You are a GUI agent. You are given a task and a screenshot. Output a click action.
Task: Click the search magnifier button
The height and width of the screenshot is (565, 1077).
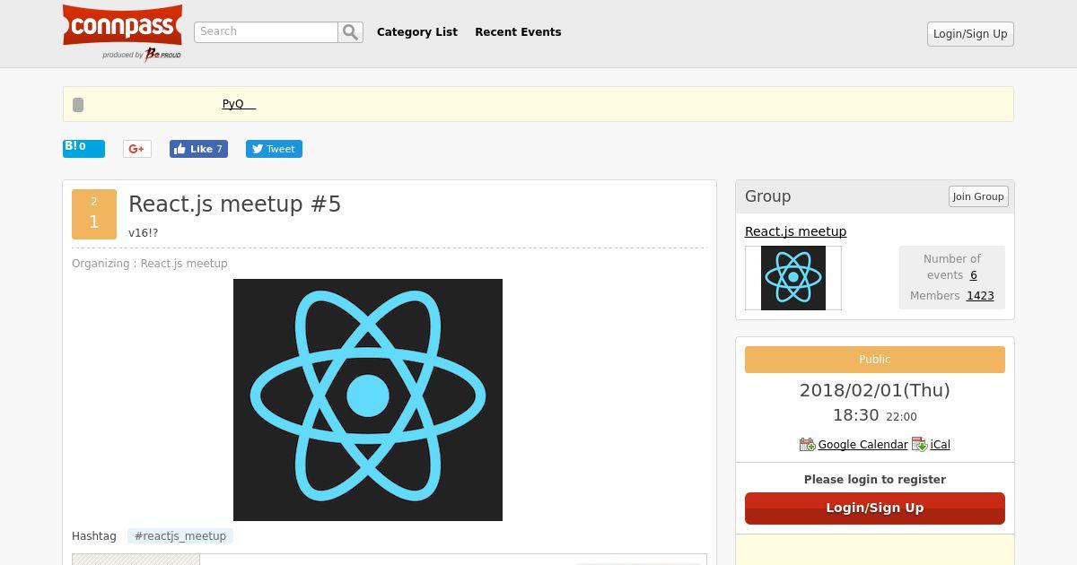click(350, 32)
